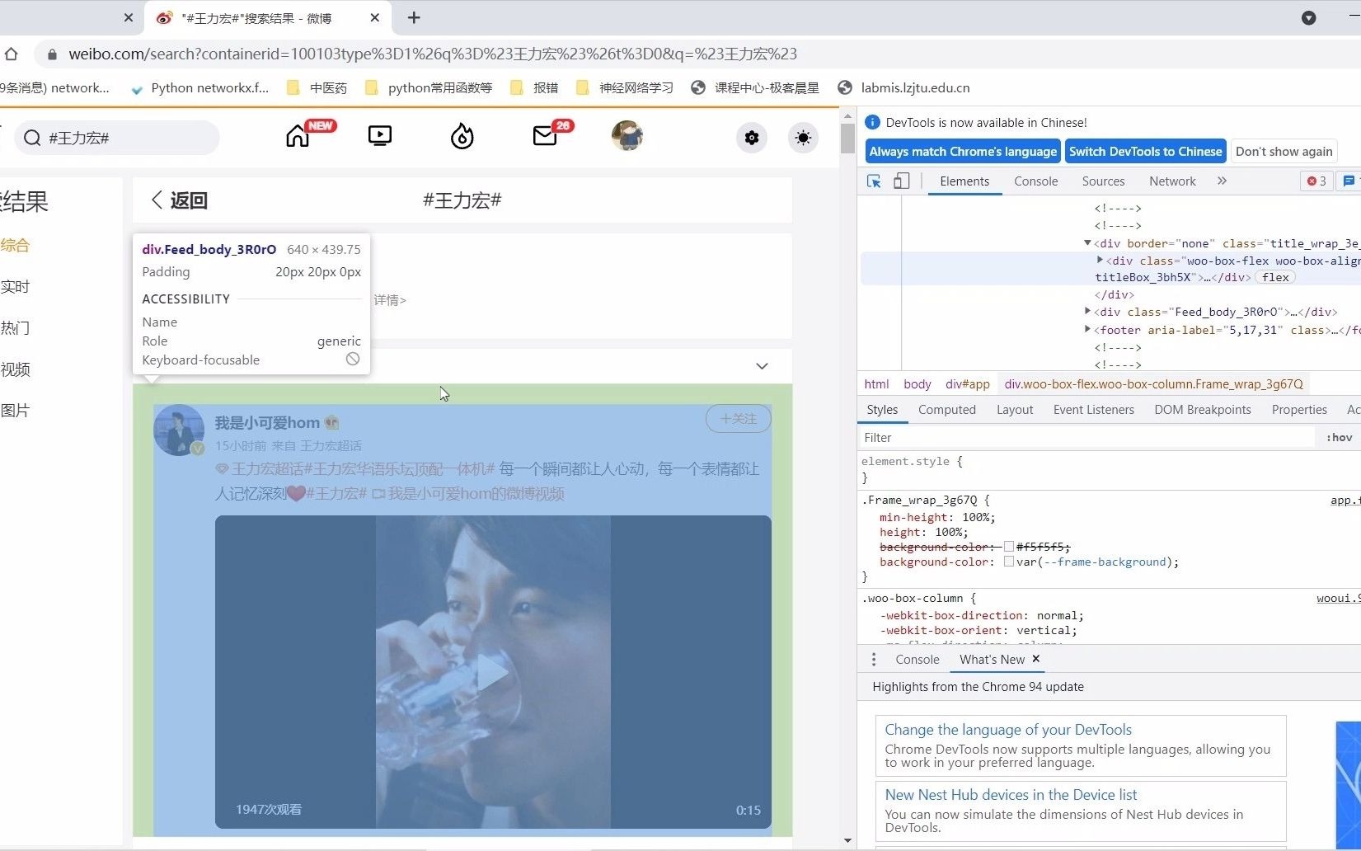The height and width of the screenshot is (851, 1361).
Task: Open the Event Listeners tab
Action: coord(1094,410)
